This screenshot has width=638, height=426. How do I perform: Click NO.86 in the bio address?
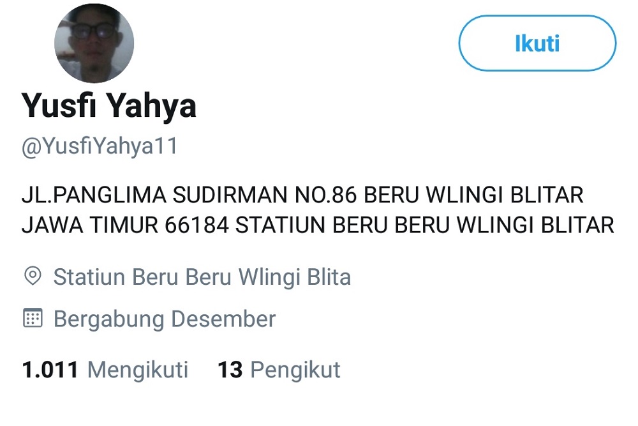pyautogui.click(x=325, y=195)
